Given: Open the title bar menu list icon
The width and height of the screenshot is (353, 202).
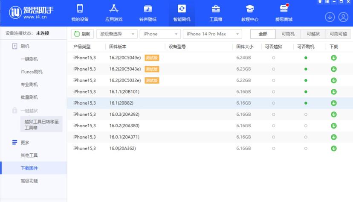Looking at the screenshot, I should click(x=327, y=2).
